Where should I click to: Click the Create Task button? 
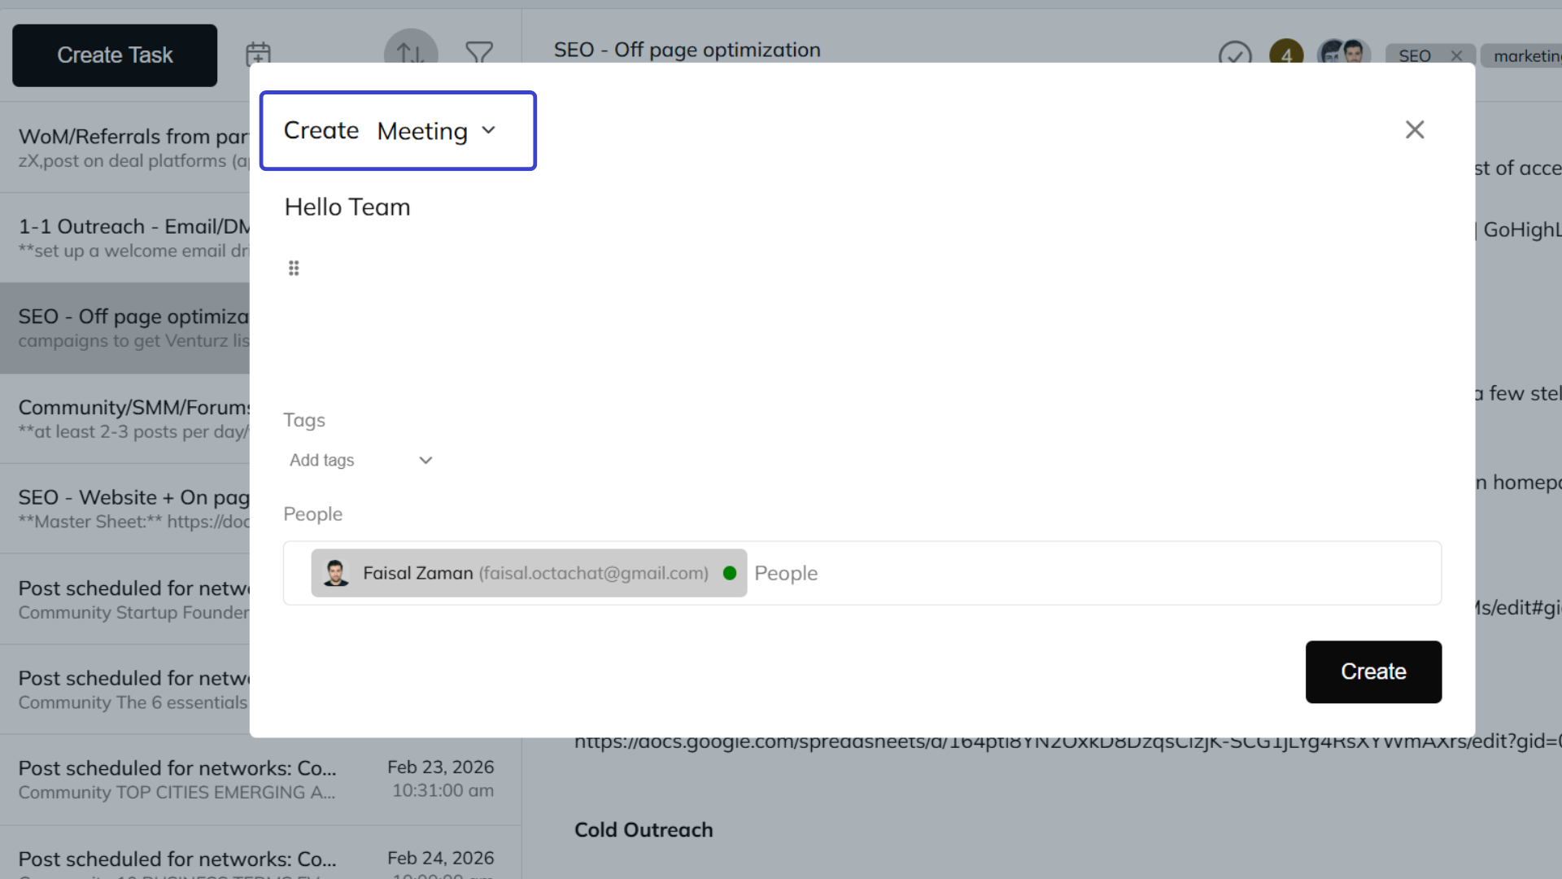point(114,55)
